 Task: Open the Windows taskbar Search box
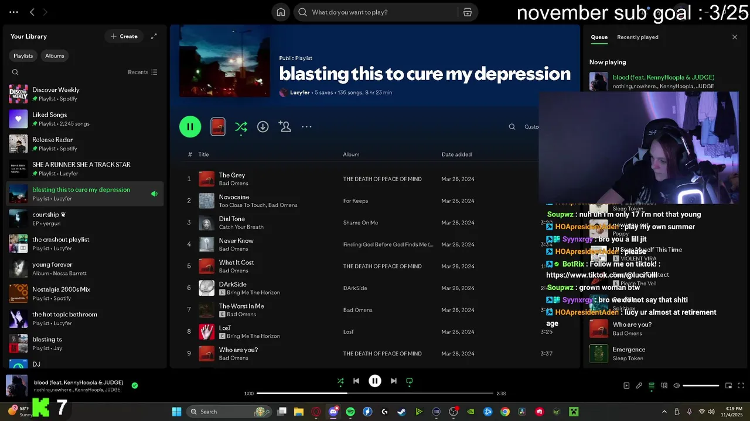click(229, 412)
